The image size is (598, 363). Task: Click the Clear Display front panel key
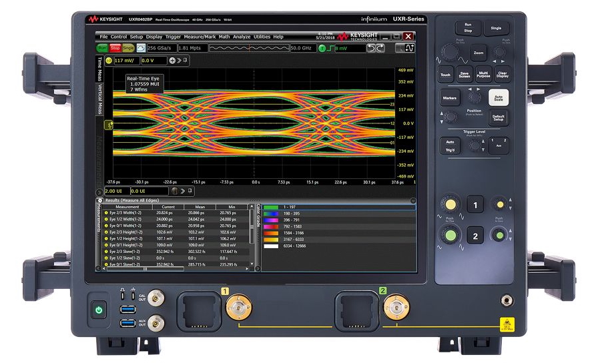503,75
